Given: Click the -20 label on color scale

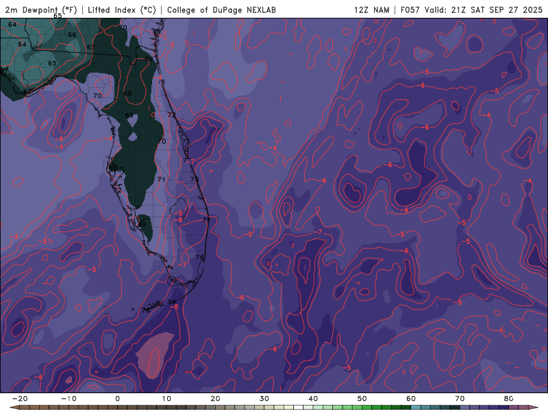Looking at the screenshot, I should tap(20, 399).
